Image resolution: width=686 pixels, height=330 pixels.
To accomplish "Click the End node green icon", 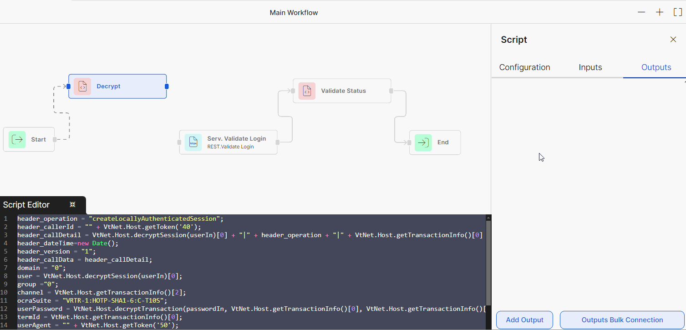I will [x=422, y=142].
